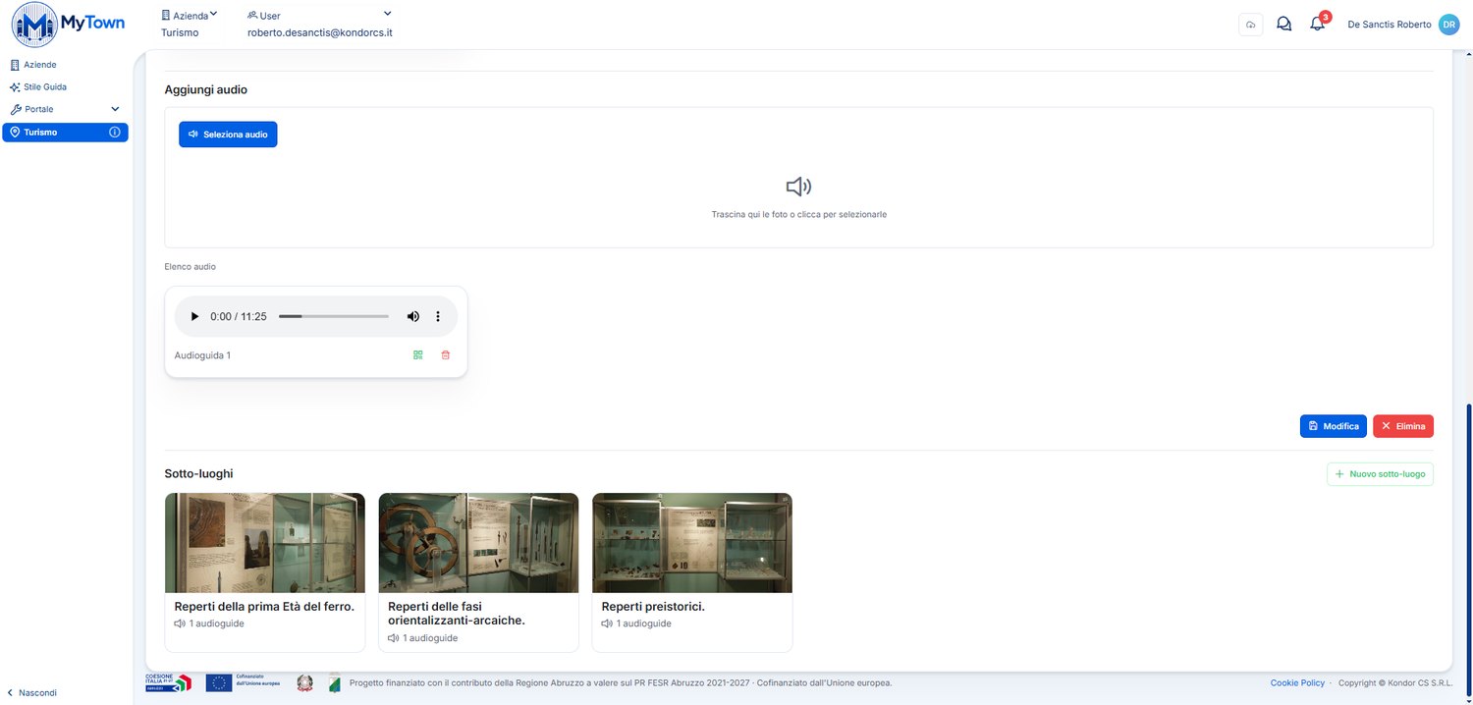Image resolution: width=1473 pixels, height=705 pixels.
Task: Click the Nuovo sotto-luogo button
Action: (x=1380, y=474)
